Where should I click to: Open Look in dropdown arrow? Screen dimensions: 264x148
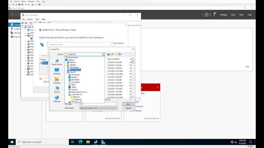[104, 54]
